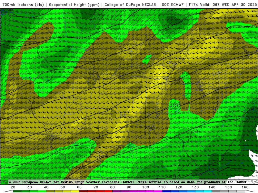This screenshot has height=193, width=258.
Task: Click the 20 value on color scale
Action: coord(13,187)
